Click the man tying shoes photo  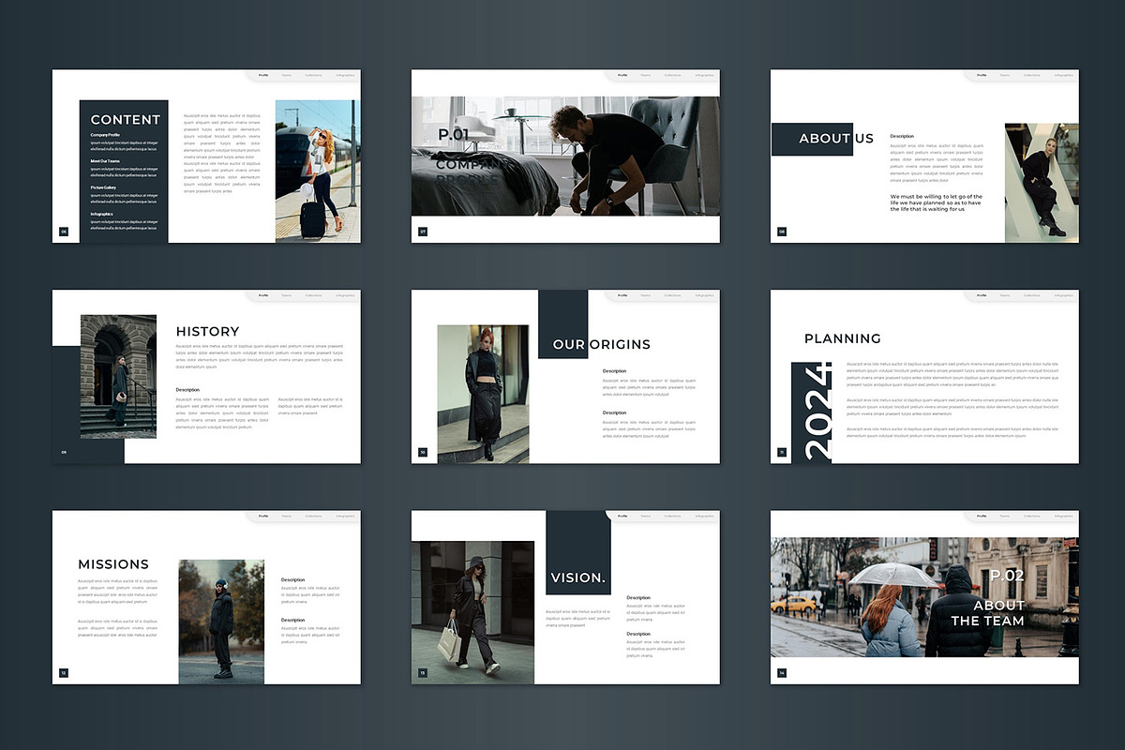pos(565,156)
